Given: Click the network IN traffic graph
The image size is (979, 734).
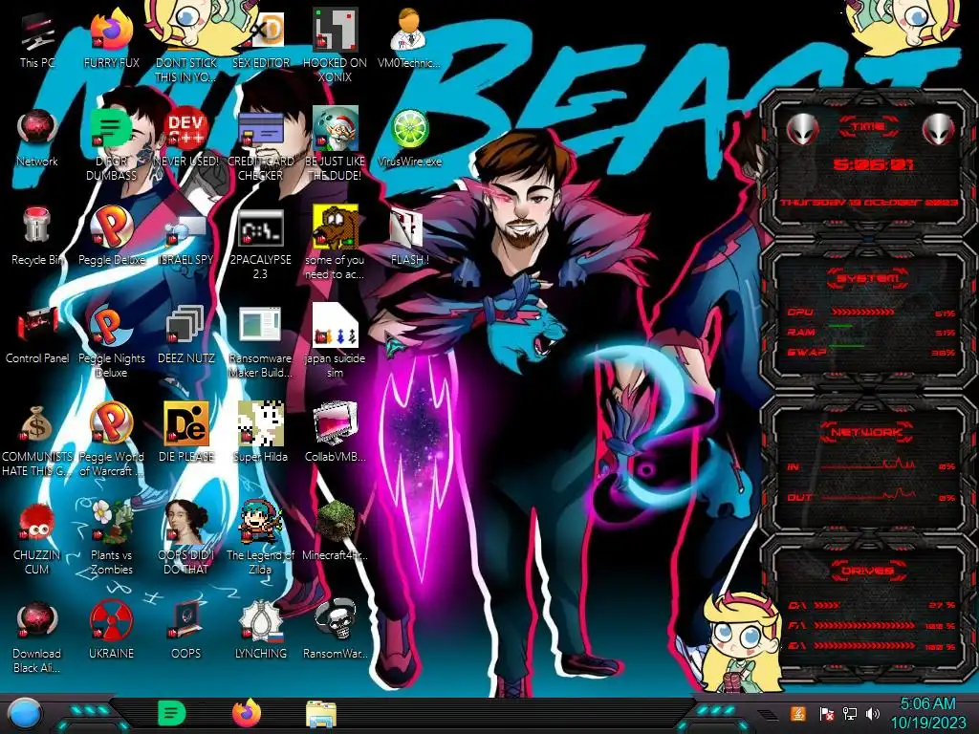Looking at the screenshot, I should (868, 464).
